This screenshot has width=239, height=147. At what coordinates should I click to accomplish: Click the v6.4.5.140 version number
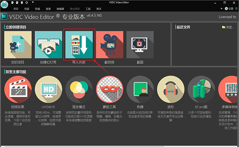[x=94, y=15]
